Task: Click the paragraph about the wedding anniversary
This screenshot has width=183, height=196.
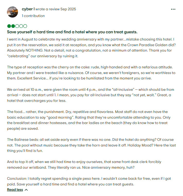Action: tap(91, 48)
